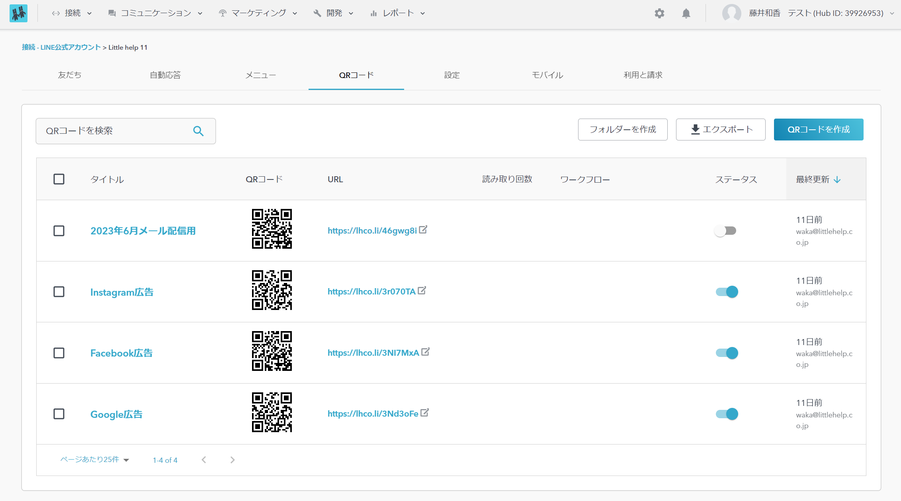Click the settings gear icon
Image resolution: width=901 pixels, height=501 pixels.
[659, 13]
